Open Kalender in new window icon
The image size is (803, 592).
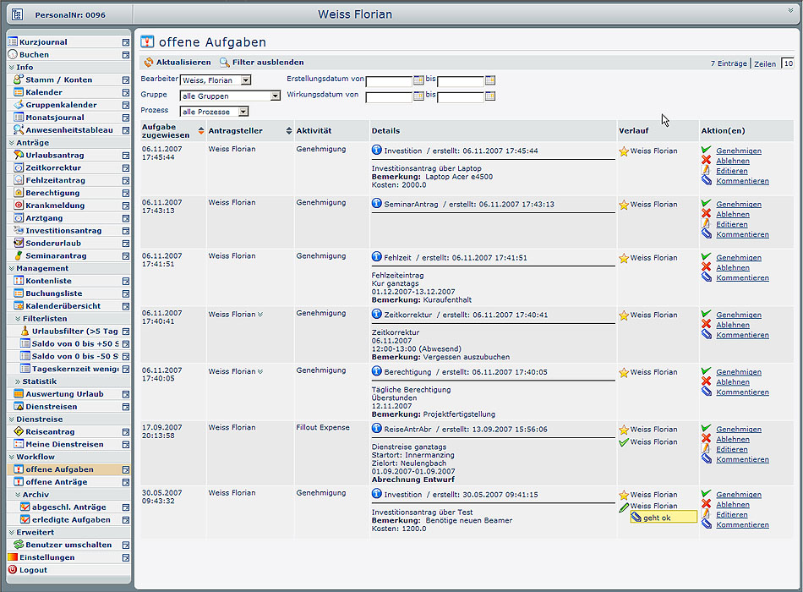pyautogui.click(x=126, y=93)
